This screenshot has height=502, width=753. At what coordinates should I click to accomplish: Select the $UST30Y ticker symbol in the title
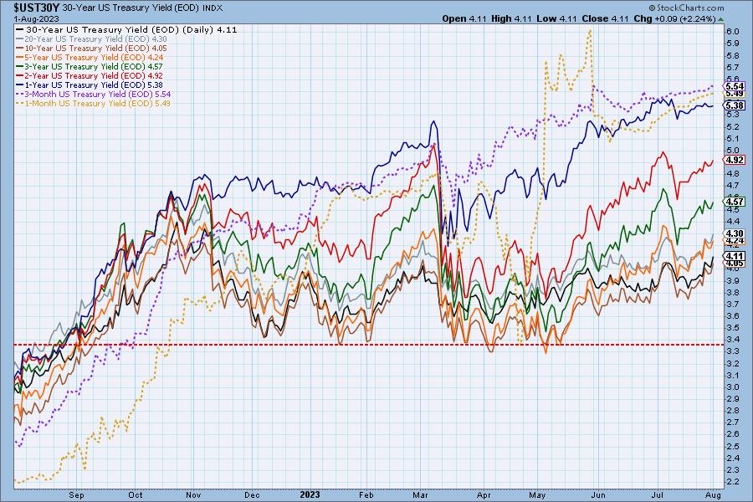37,8
